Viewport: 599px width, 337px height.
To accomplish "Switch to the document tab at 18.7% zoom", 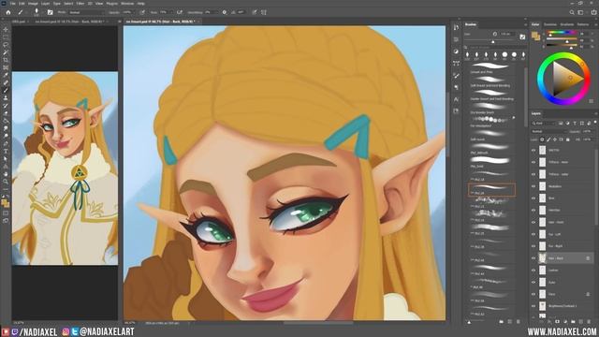I will tap(69, 22).
